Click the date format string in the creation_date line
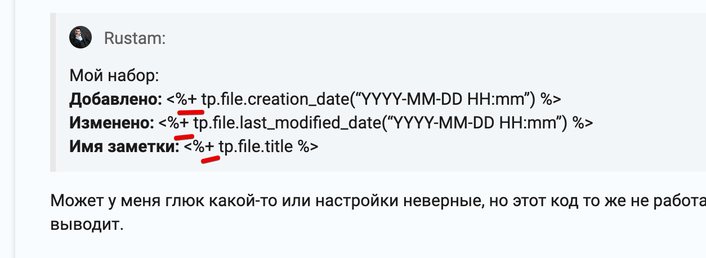 pyautogui.click(x=439, y=99)
